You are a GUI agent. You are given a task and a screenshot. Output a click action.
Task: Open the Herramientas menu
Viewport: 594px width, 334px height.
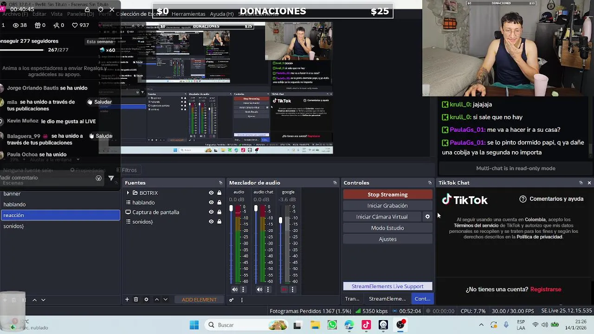point(188,14)
